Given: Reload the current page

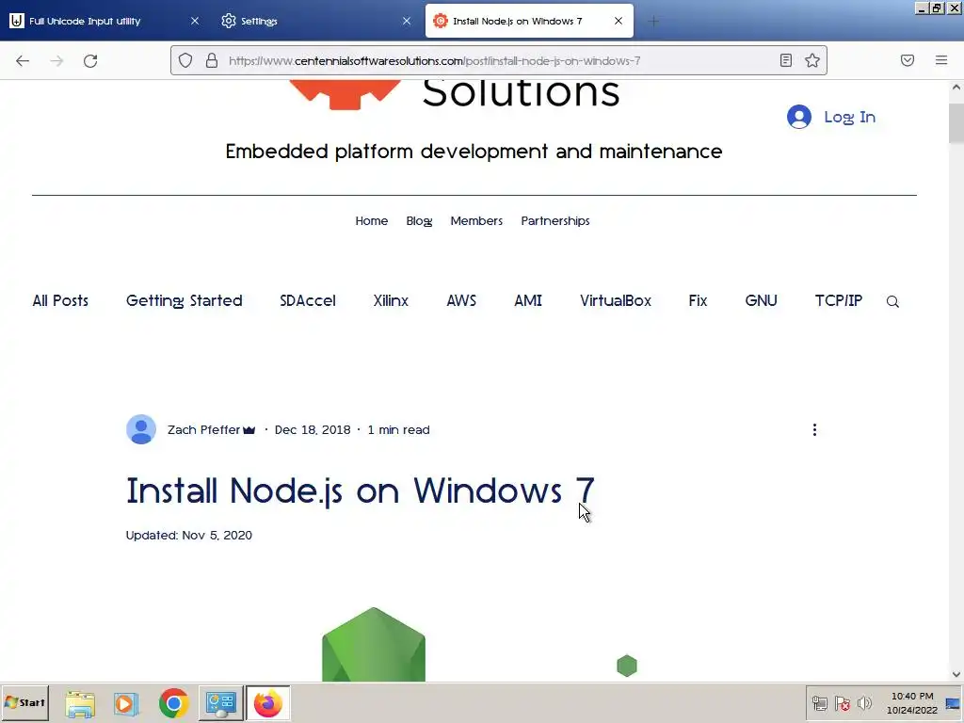Looking at the screenshot, I should [90, 60].
